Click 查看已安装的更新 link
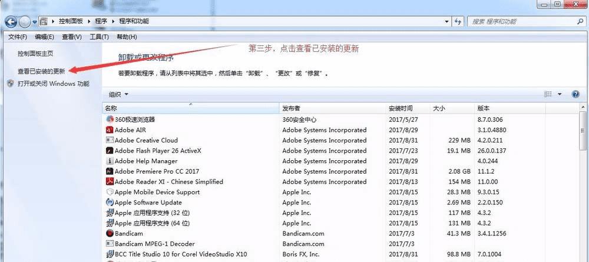The height and width of the screenshot is (262, 589). [x=41, y=71]
